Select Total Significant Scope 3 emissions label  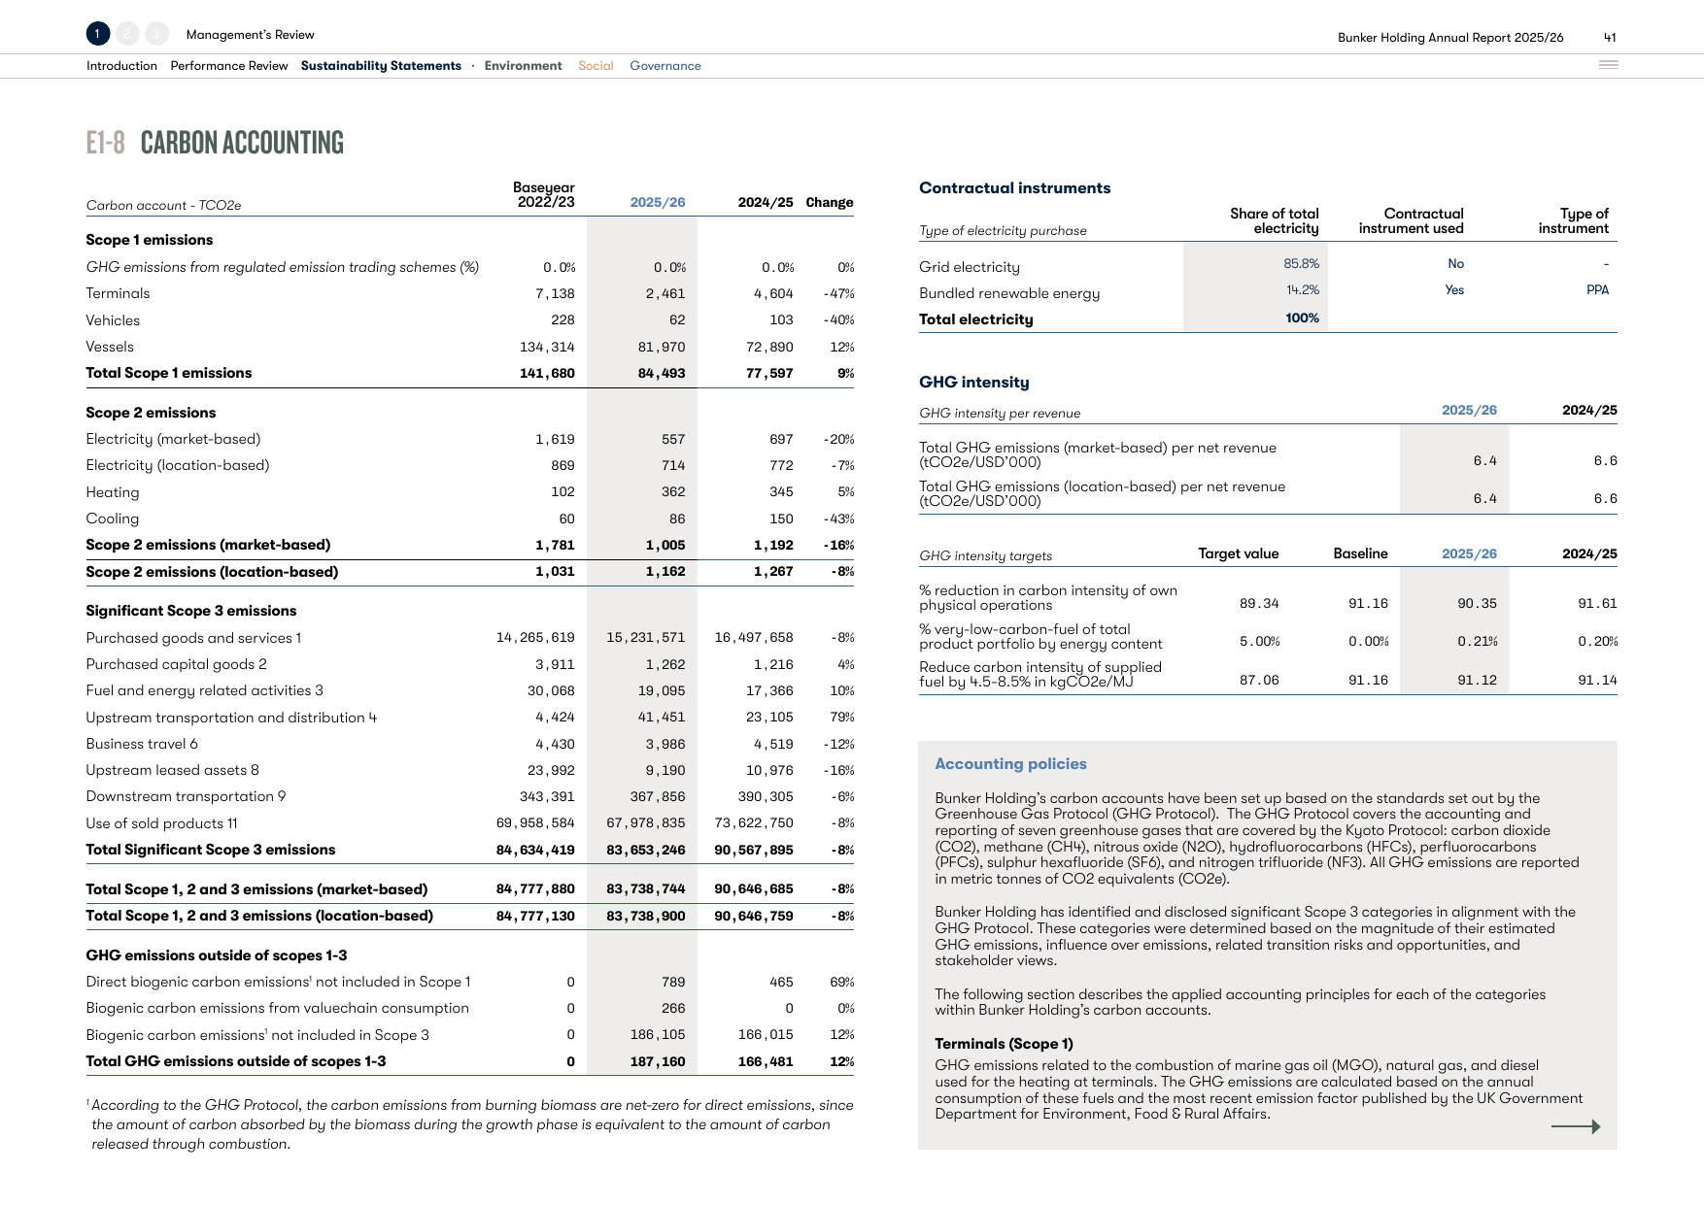211,850
